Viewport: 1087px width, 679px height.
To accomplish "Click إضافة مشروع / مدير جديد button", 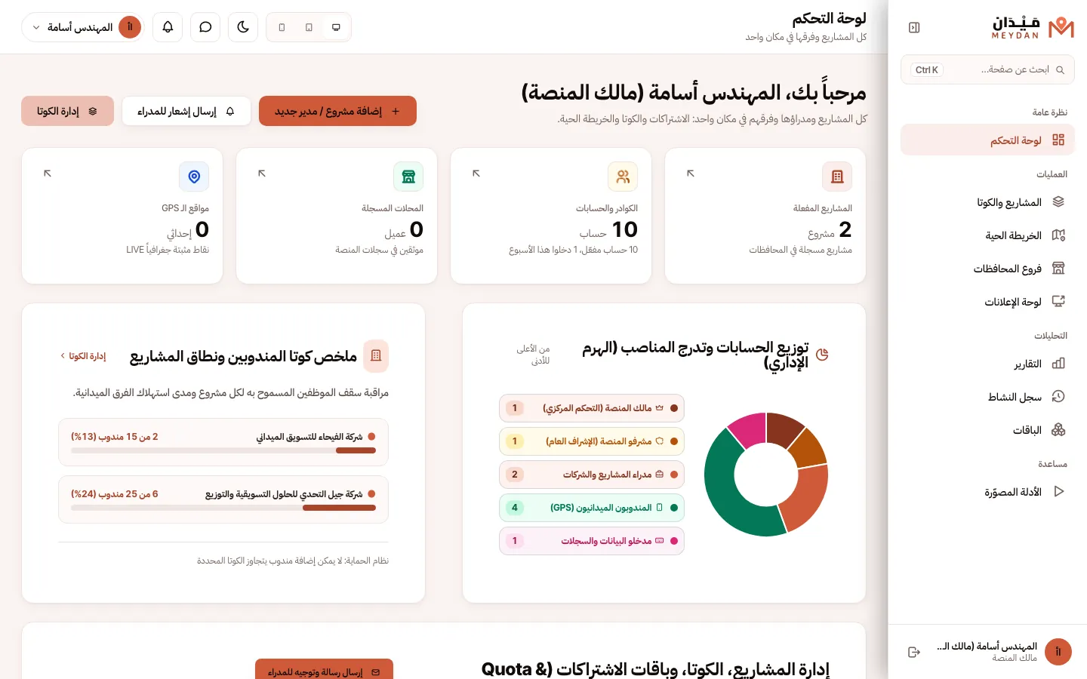I will point(337,111).
